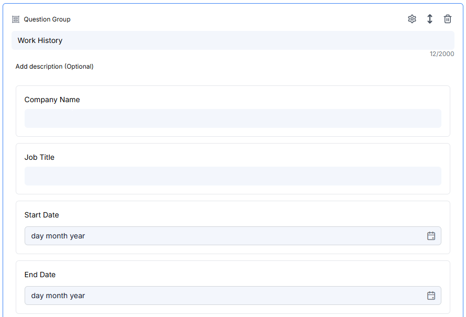Image resolution: width=466 pixels, height=317 pixels.
Task: Click the Question Group header label
Action: (46, 19)
